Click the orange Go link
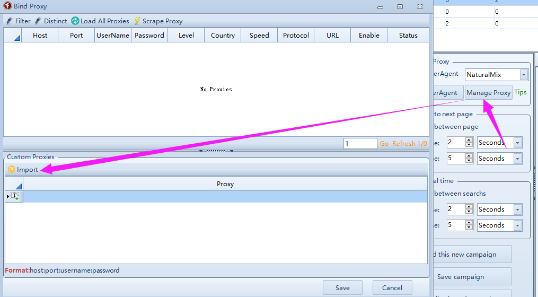Viewport: 538px width, 297px height. pos(384,144)
